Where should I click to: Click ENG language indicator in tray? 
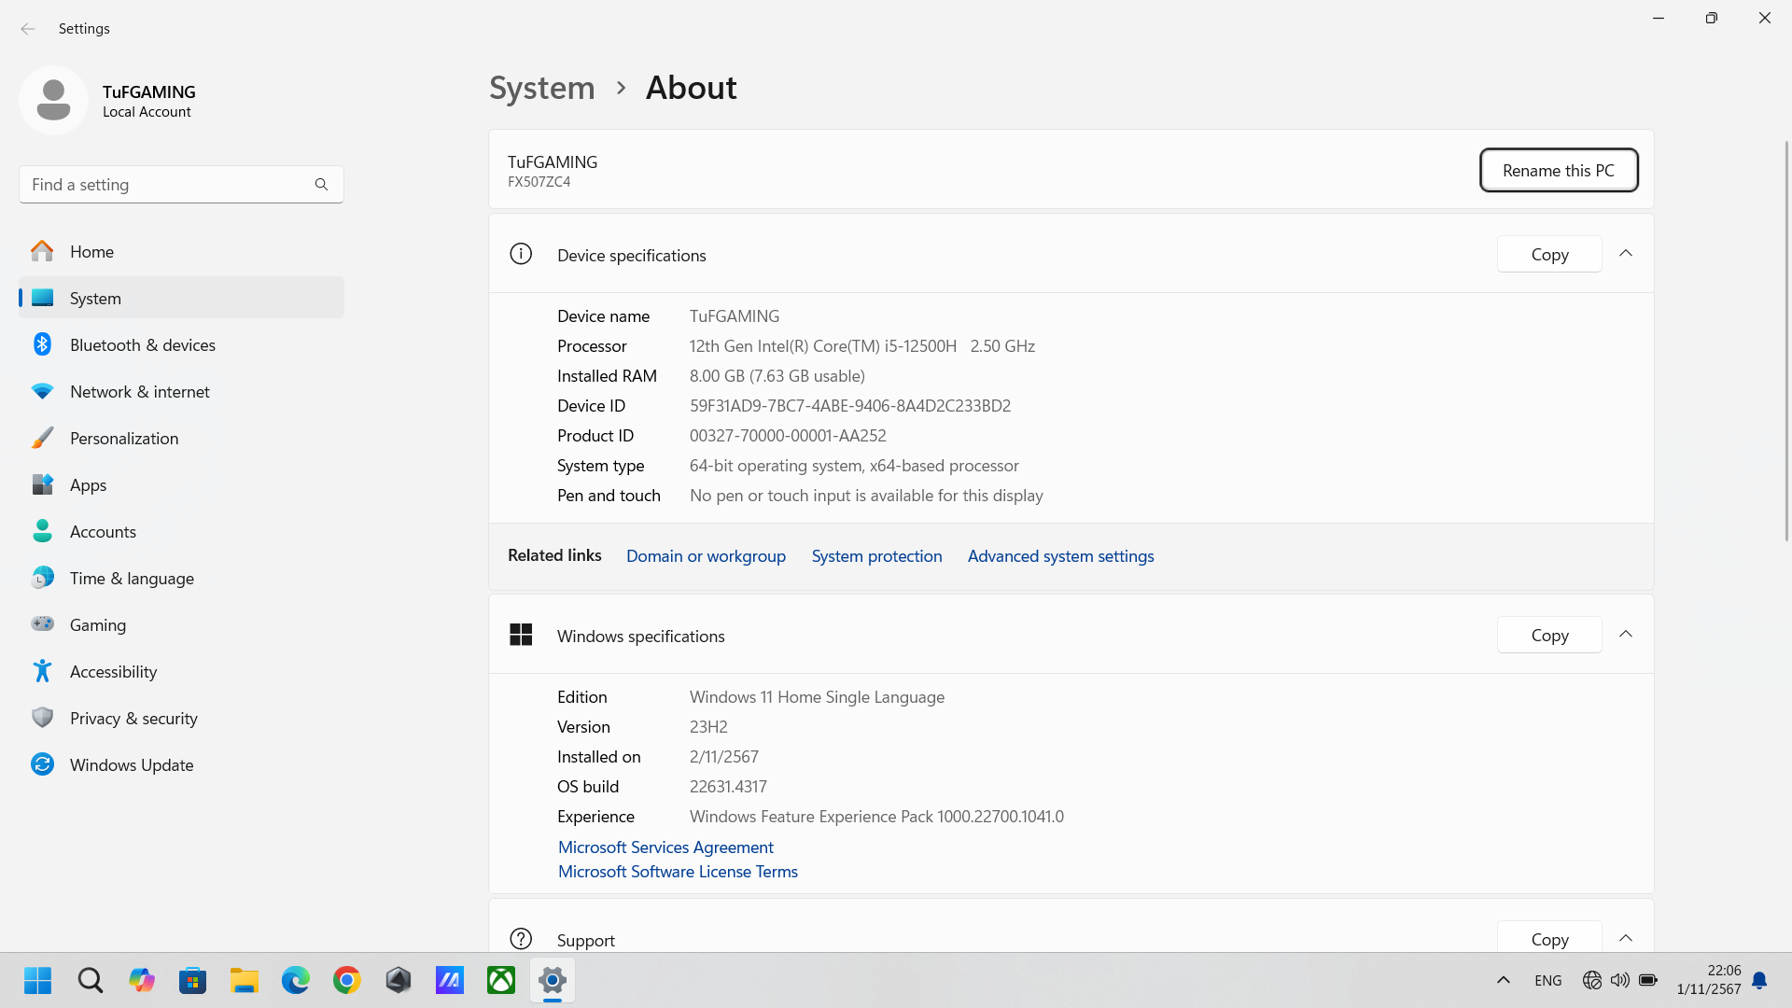tap(1547, 980)
